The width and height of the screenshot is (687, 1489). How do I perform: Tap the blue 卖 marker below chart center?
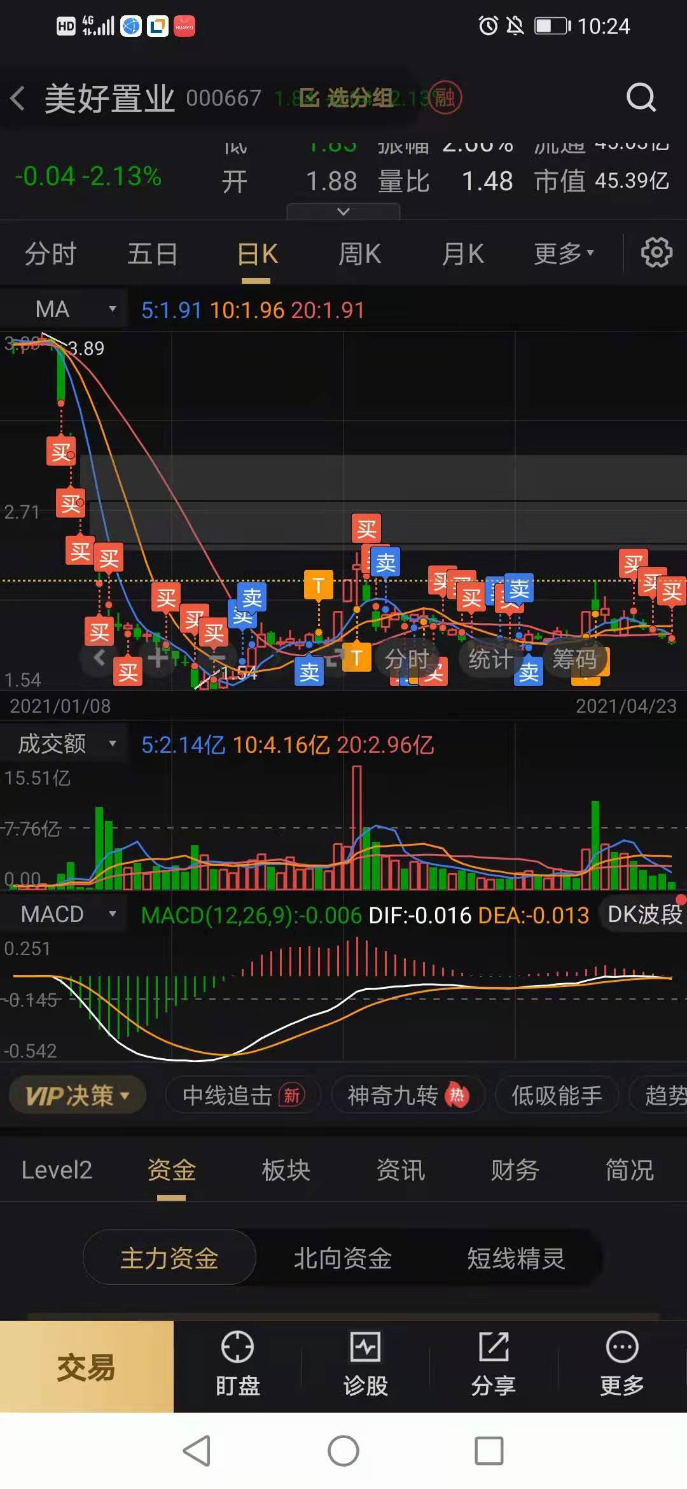click(309, 671)
